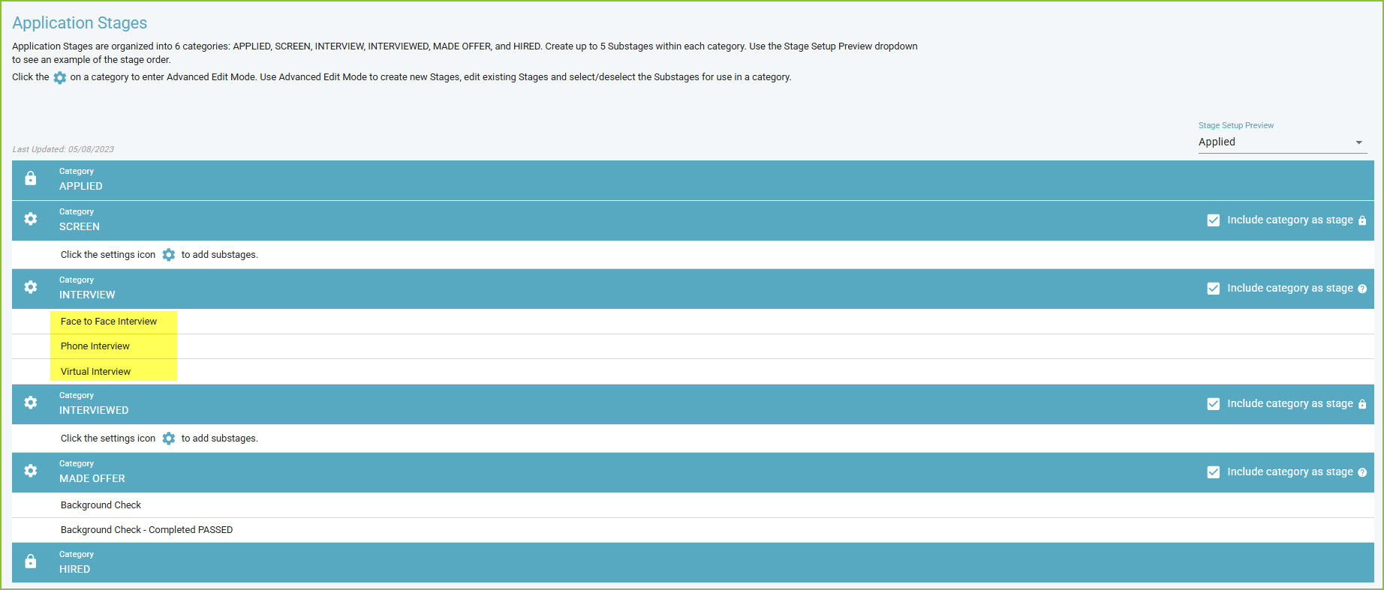Toggle Include category as stage for SCREEN
Image resolution: width=1384 pixels, height=590 pixels.
click(1213, 220)
